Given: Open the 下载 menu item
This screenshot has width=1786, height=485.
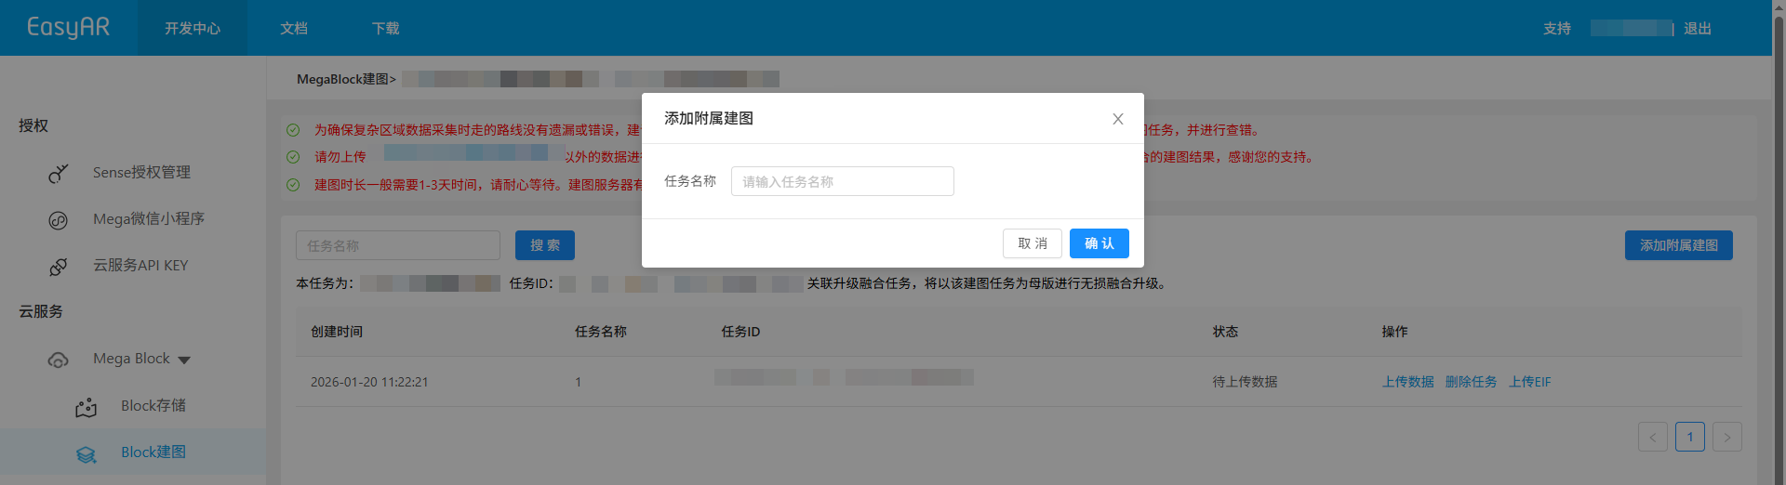Looking at the screenshot, I should pos(385,29).
